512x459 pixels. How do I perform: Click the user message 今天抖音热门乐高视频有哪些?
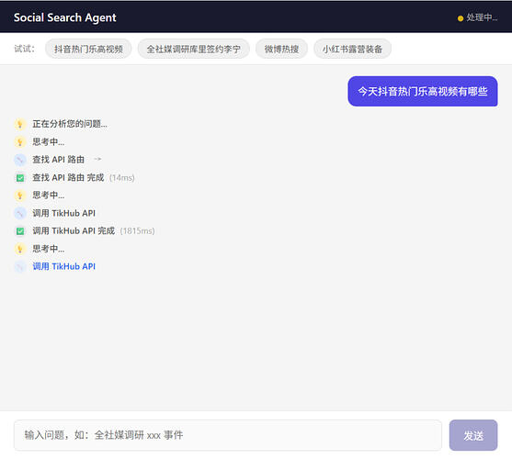423,91
